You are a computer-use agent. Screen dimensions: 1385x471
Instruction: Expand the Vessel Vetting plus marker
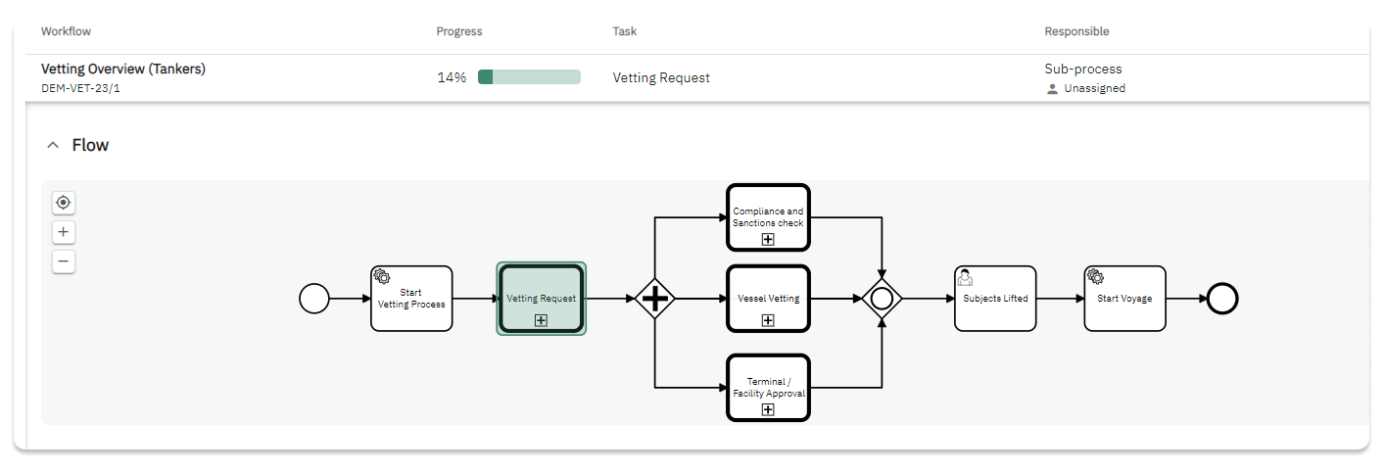tap(768, 320)
